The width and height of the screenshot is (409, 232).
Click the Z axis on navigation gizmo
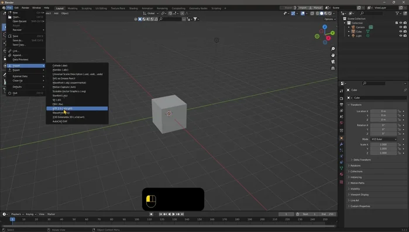[325, 27]
